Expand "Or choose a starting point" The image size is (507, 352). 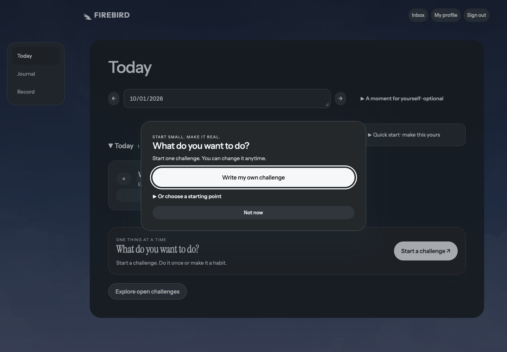[x=187, y=196]
